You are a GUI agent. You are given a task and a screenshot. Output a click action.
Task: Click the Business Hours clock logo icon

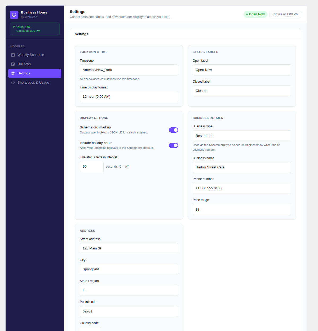(x=14, y=15)
